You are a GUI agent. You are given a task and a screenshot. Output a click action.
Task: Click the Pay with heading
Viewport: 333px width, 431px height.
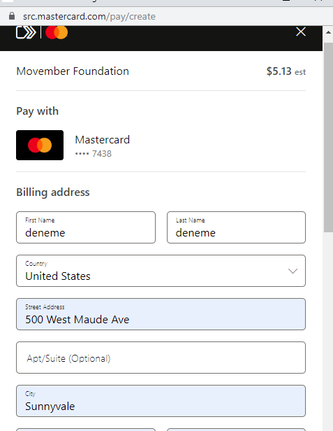pos(37,111)
